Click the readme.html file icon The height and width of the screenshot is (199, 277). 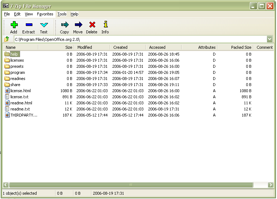7,103
